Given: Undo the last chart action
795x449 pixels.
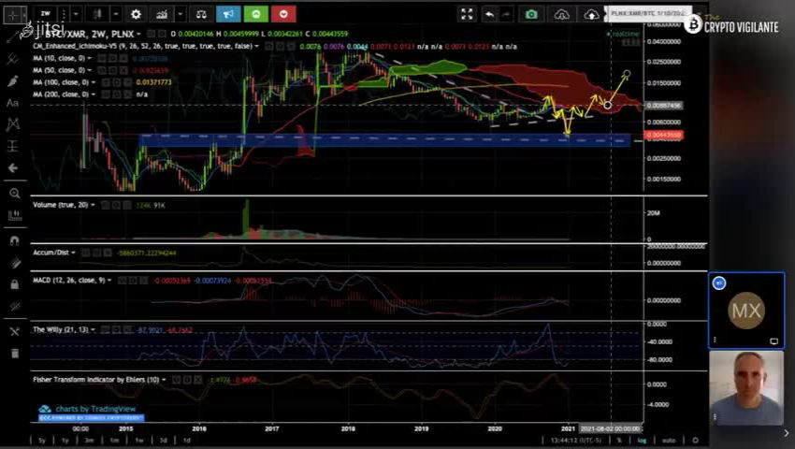Looking at the screenshot, I should [x=489, y=15].
